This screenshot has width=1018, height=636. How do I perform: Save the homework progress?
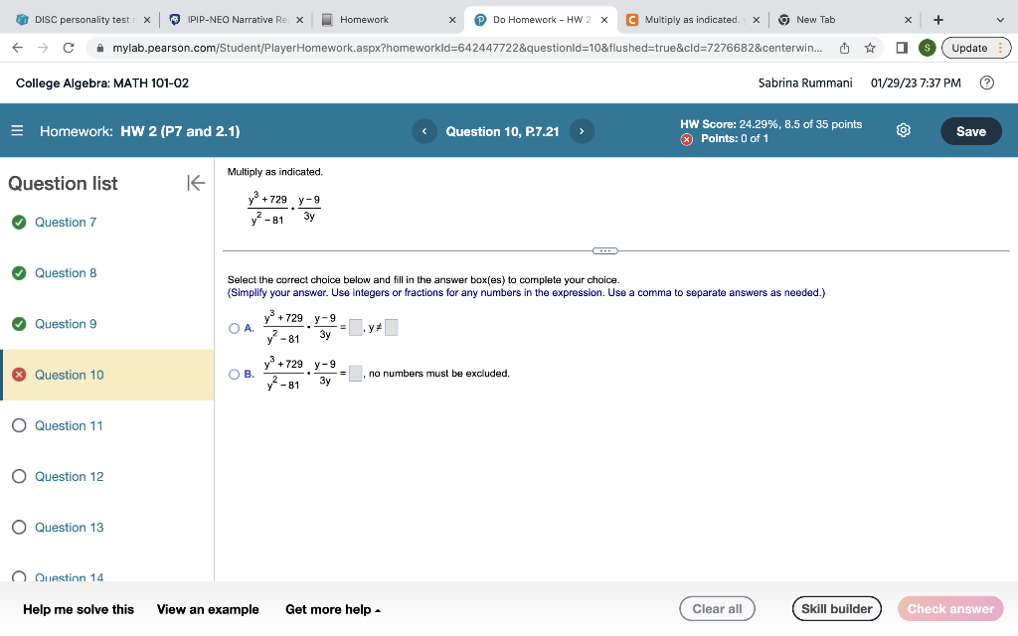(970, 130)
